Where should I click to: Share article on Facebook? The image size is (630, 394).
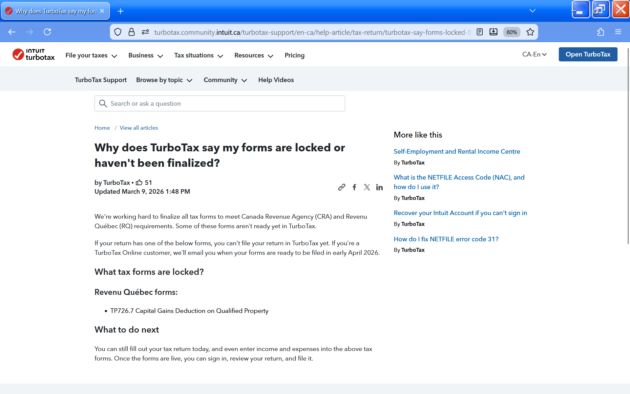[x=354, y=187]
